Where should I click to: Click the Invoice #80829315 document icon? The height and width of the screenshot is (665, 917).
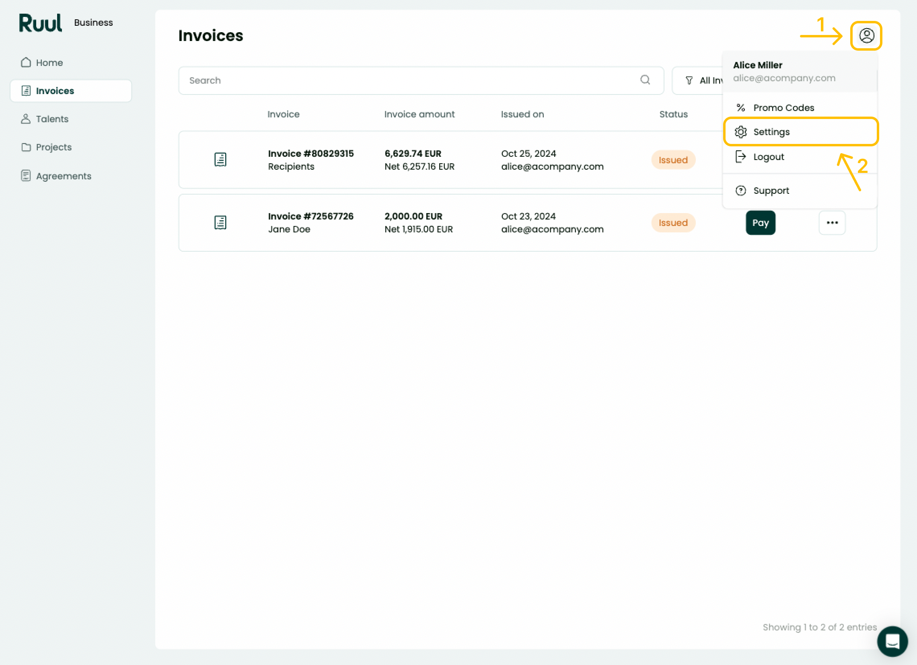[220, 160]
